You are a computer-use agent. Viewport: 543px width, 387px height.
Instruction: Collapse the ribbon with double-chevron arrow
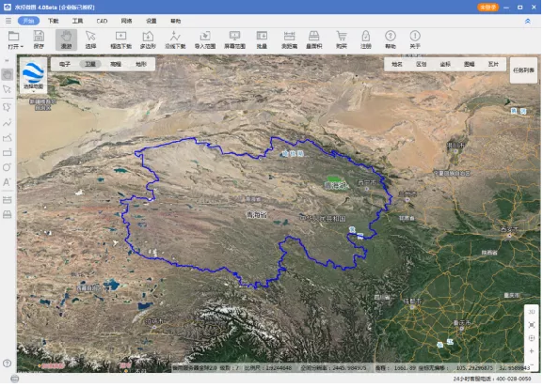pos(527,21)
